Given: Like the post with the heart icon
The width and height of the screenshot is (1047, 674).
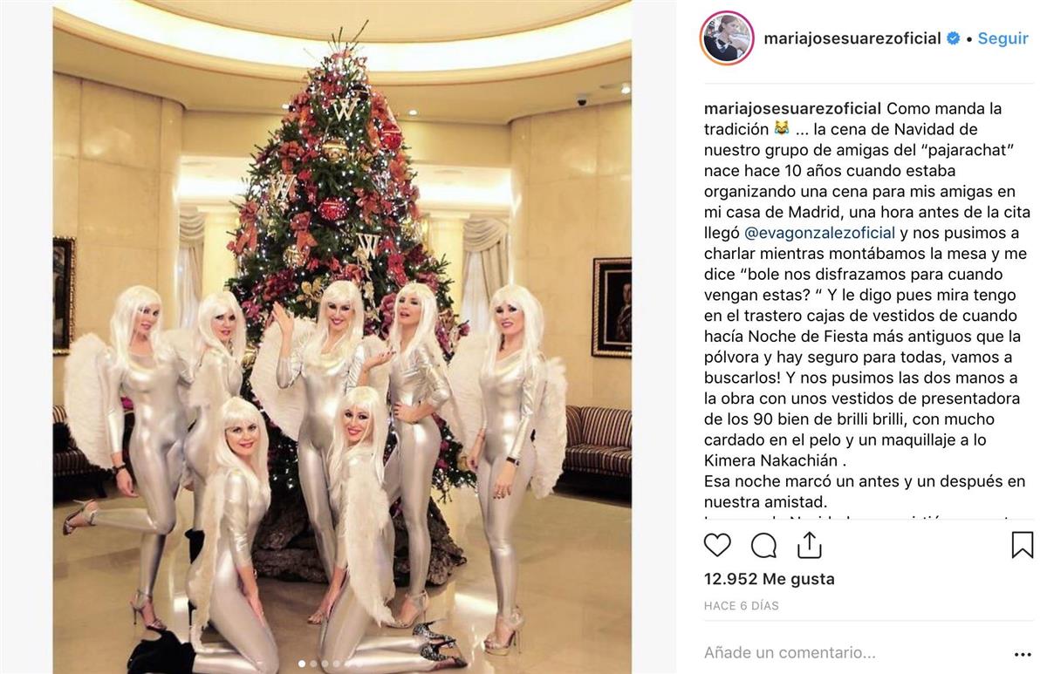Looking at the screenshot, I should [717, 545].
